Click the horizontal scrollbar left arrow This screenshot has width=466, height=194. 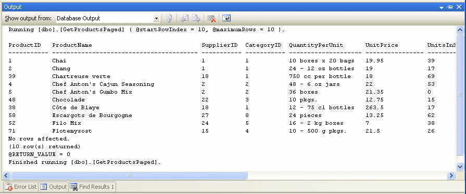tap(6, 176)
